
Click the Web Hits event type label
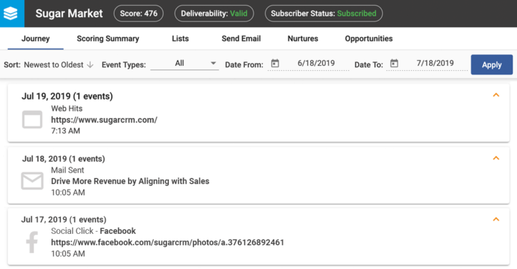coord(67,109)
